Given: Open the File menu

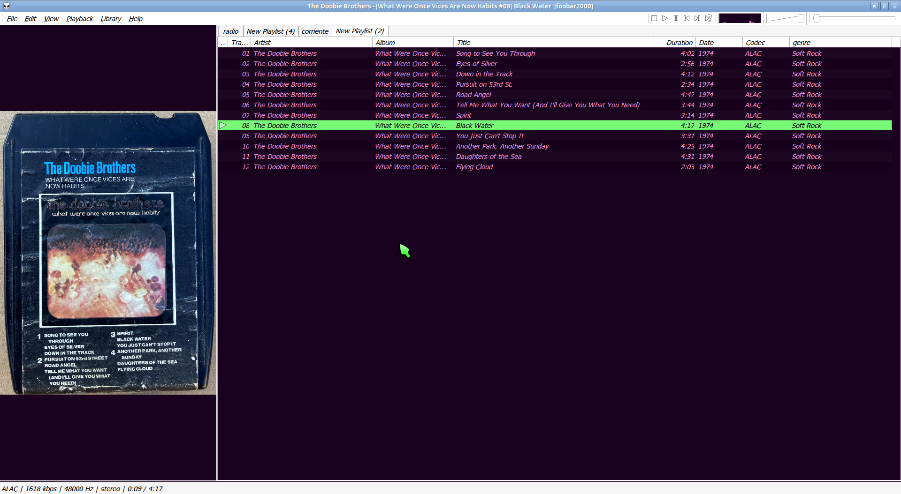Looking at the screenshot, I should point(12,19).
